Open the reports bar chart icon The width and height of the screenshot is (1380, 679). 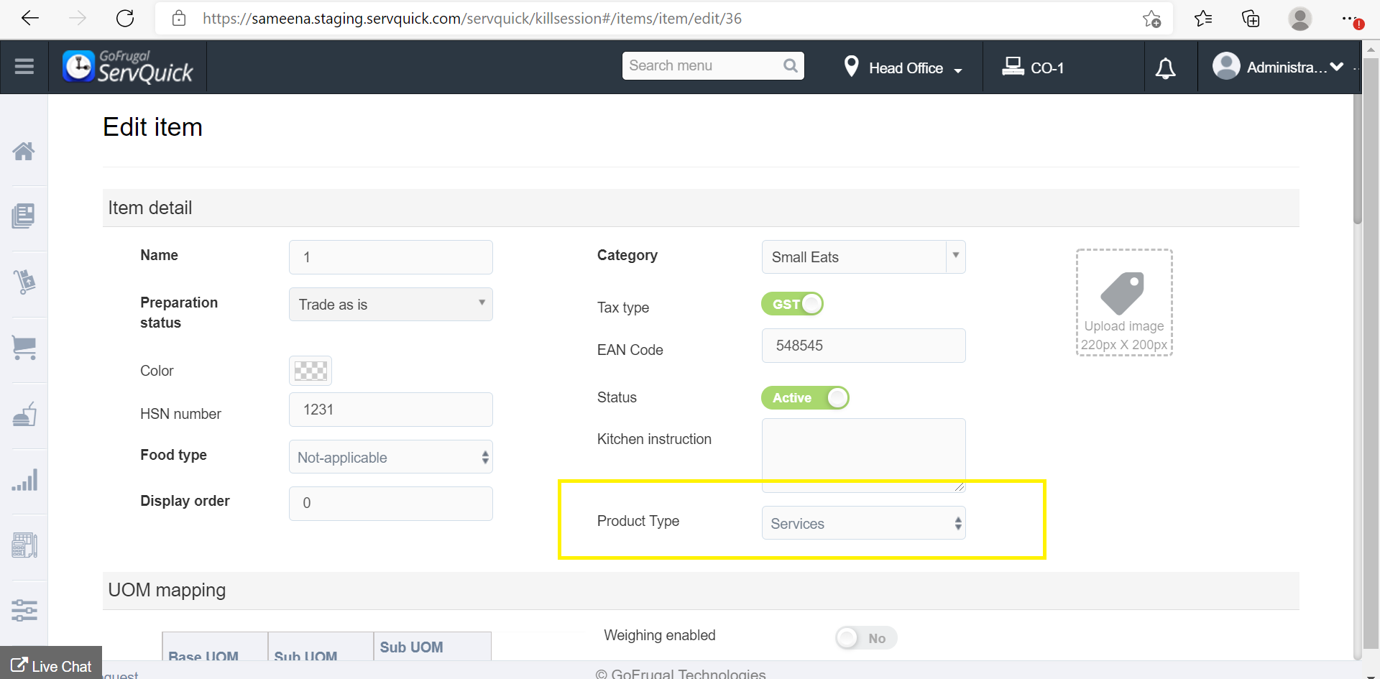24,480
